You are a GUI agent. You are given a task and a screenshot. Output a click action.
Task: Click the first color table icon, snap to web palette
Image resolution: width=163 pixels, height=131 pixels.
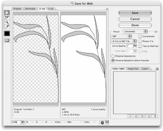coord(130,116)
